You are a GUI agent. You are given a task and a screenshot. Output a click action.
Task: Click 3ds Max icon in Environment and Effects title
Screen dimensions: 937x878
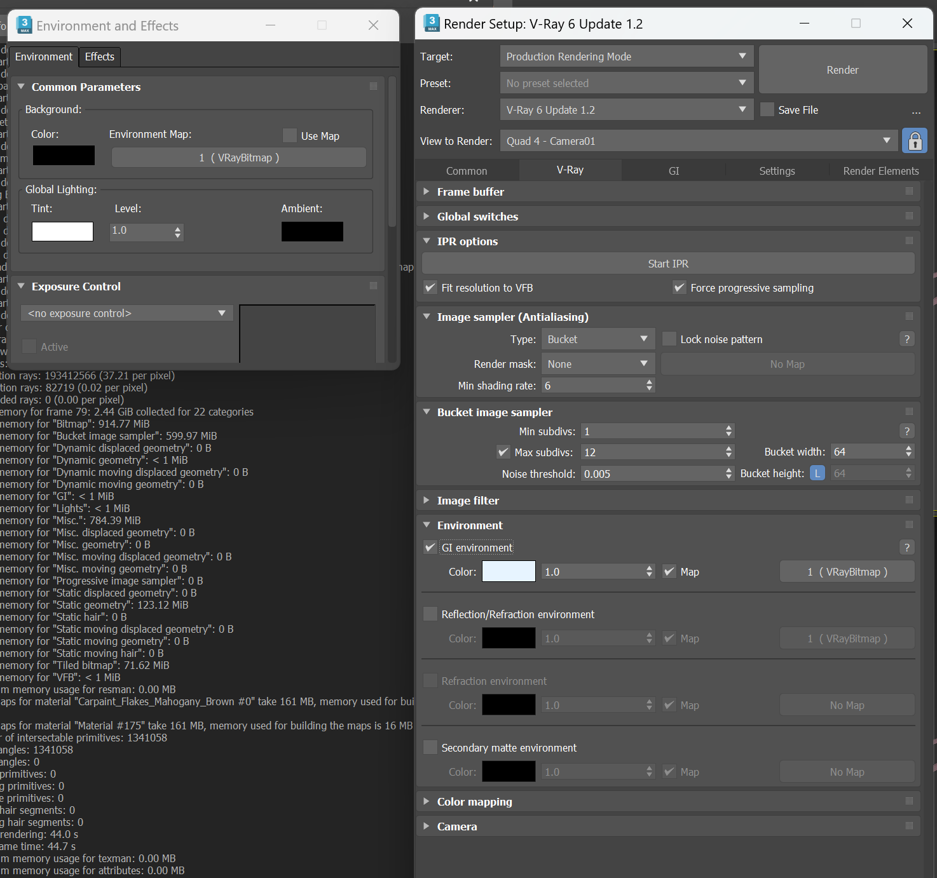24,25
